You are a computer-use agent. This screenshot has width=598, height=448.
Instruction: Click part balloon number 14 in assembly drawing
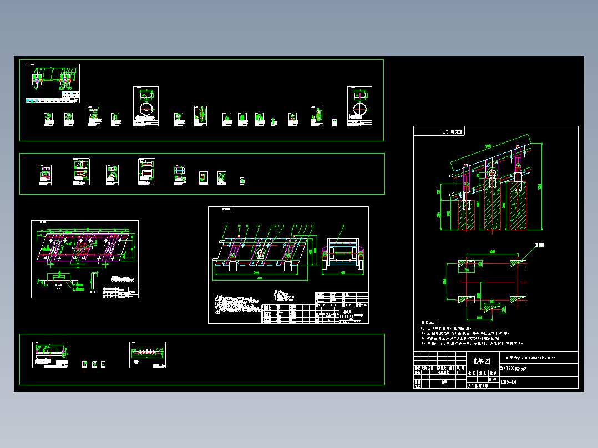point(343,226)
